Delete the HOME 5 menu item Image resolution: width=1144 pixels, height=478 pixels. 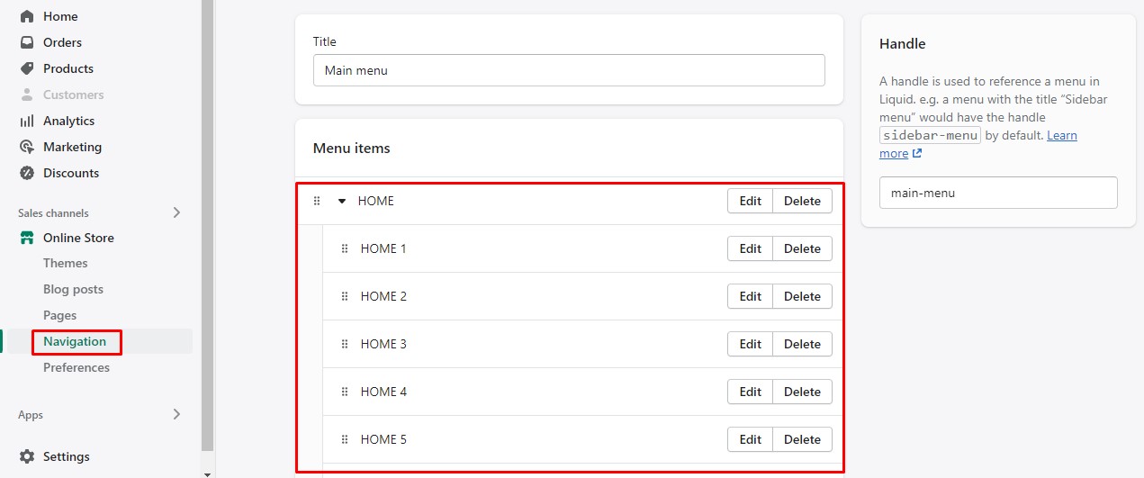click(x=802, y=439)
